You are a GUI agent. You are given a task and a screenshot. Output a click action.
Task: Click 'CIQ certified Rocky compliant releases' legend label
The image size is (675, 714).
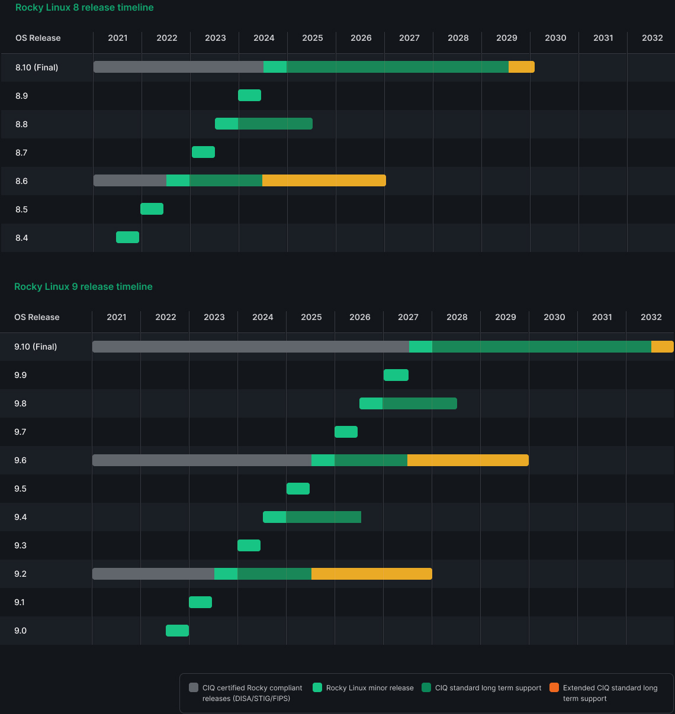click(x=252, y=693)
